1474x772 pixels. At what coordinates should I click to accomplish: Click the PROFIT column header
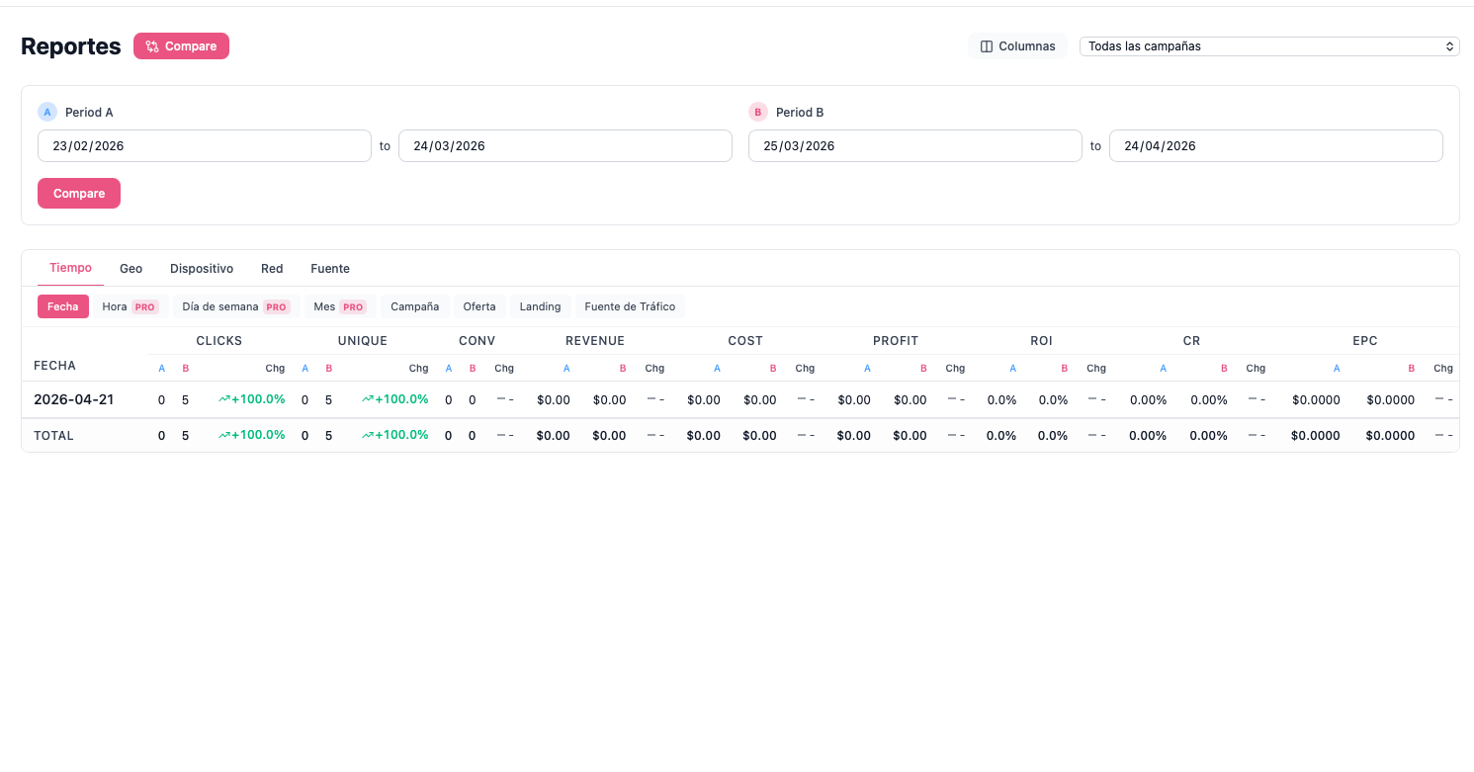click(896, 341)
